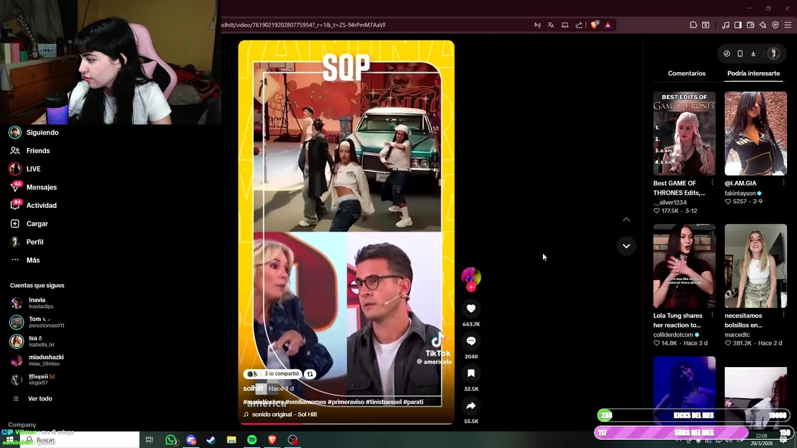The height and width of the screenshot is (448, 797).
Task: Like the TikTok video with heart icon
Action: 471,309
